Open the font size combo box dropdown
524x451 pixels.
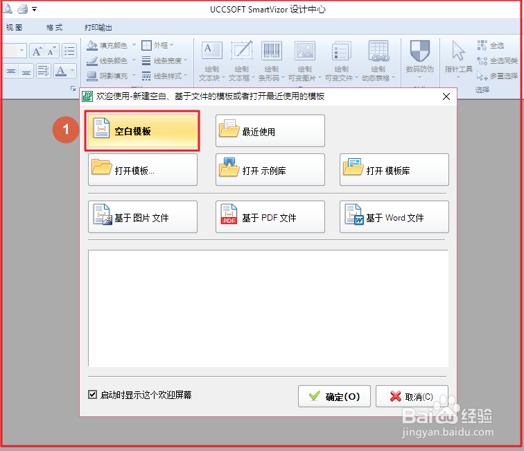pyautogui.click(x=21, y=51)
